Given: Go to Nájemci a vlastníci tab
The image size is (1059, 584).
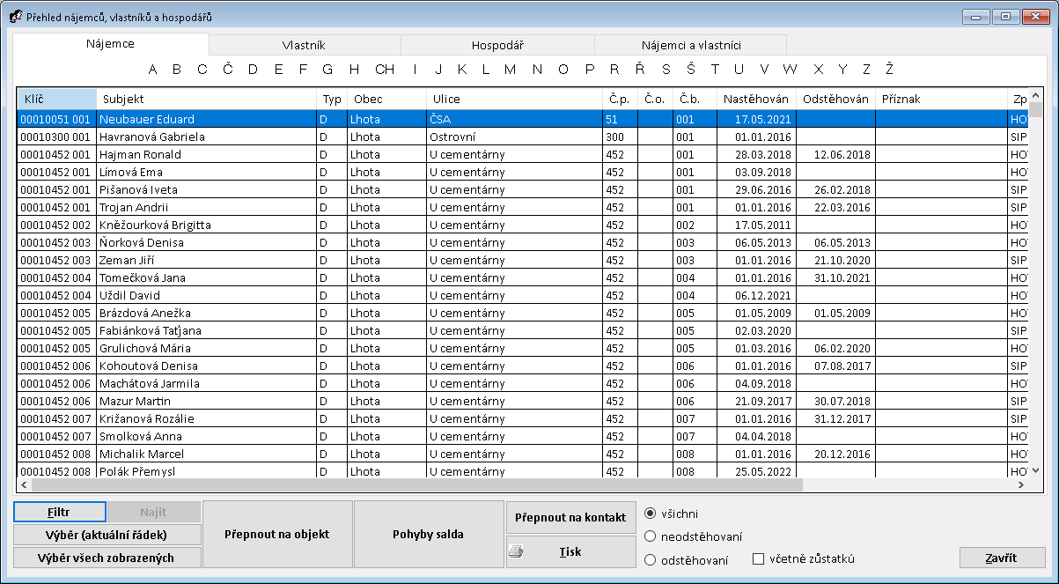Looking at the screenshot, I should click(690, 45).
